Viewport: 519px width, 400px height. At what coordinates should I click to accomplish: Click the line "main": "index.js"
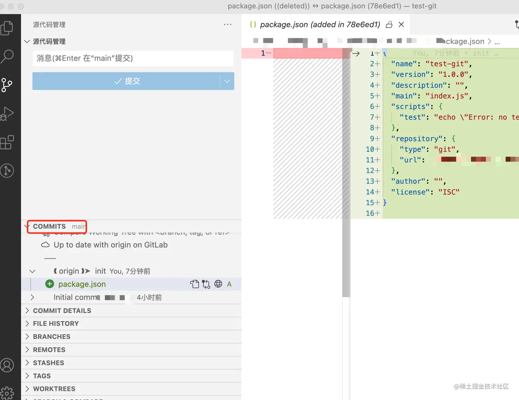pyautogui.click(x=432, y=96)
